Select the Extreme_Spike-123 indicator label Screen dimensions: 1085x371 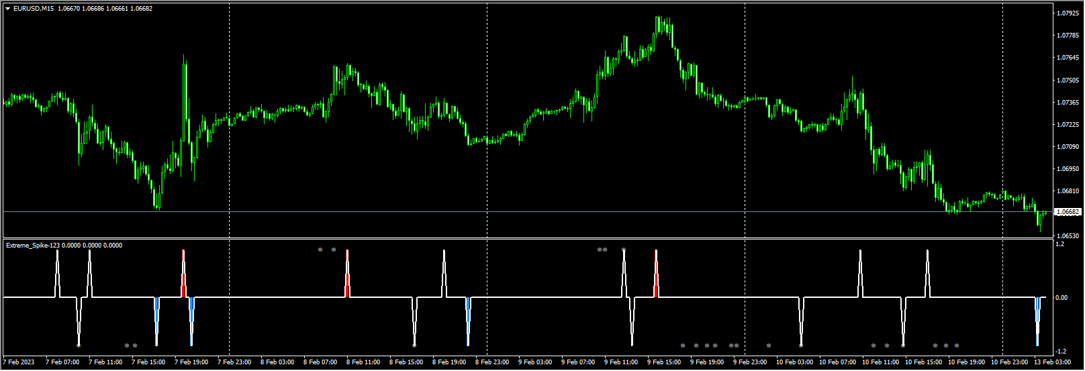(x=34, y=246)
